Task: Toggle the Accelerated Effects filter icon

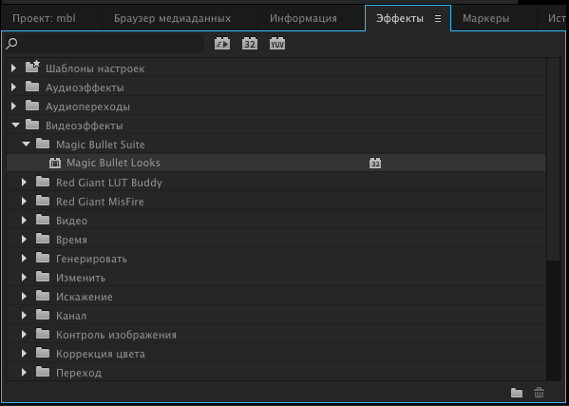Action: 222,44
